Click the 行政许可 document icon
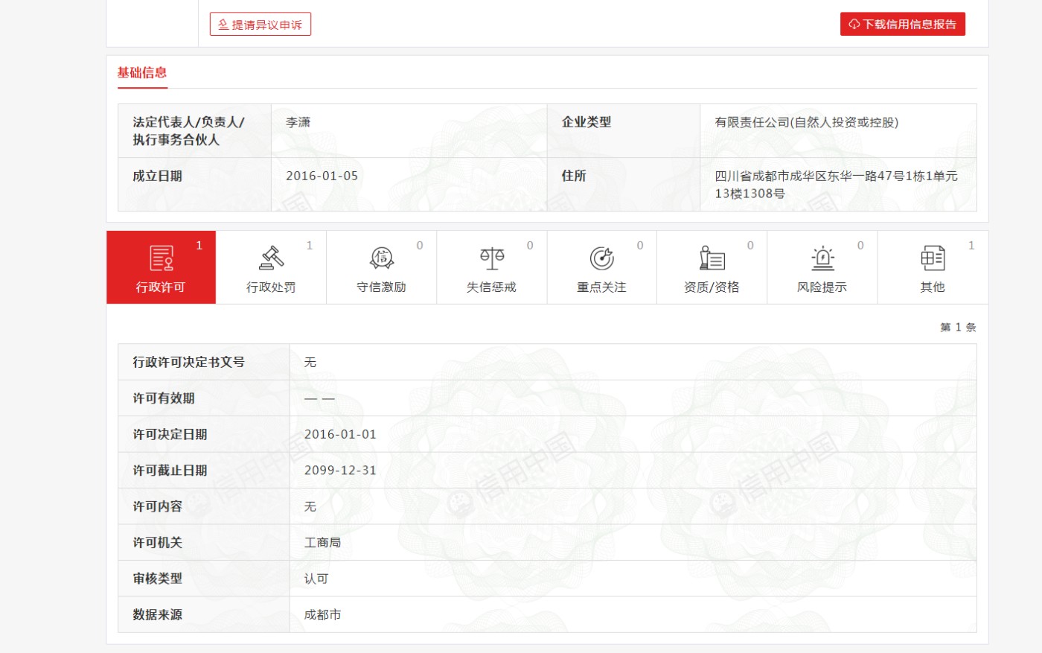The image size is (1042, 653). tap(162, 258)
